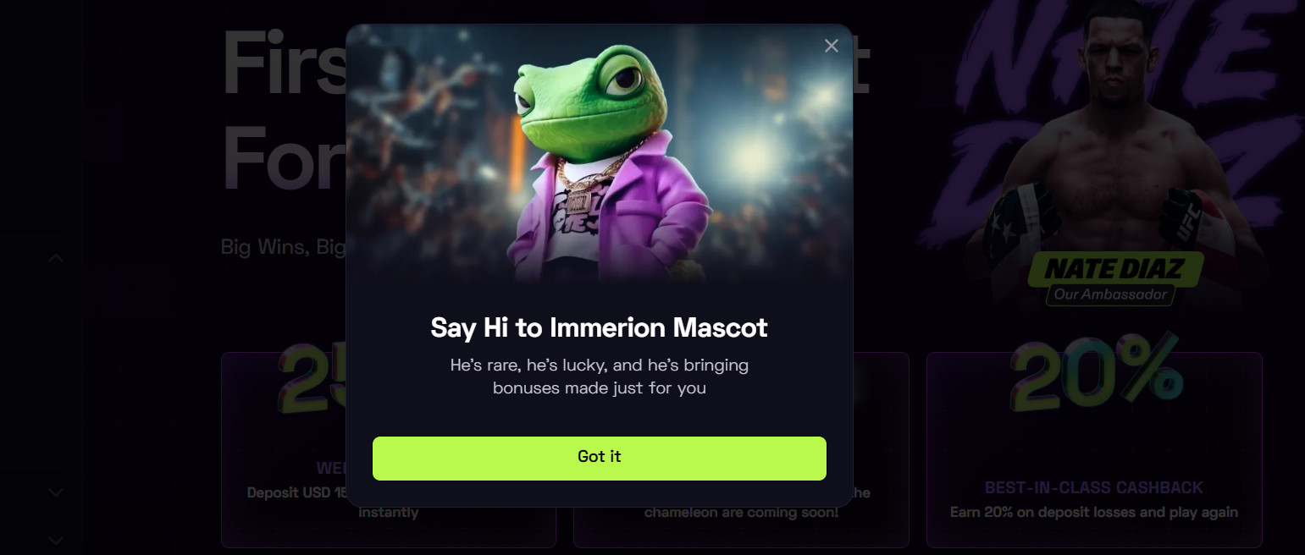The image size is (1305, 555).
Task: Click the large First headline text
Action: (x=284, y=63)
